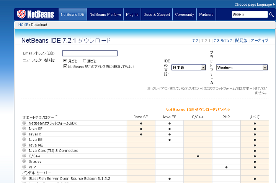The width and height of the screenshot is (276, 183).
Task: Open the Docs & Support tab
Action: 157,15
